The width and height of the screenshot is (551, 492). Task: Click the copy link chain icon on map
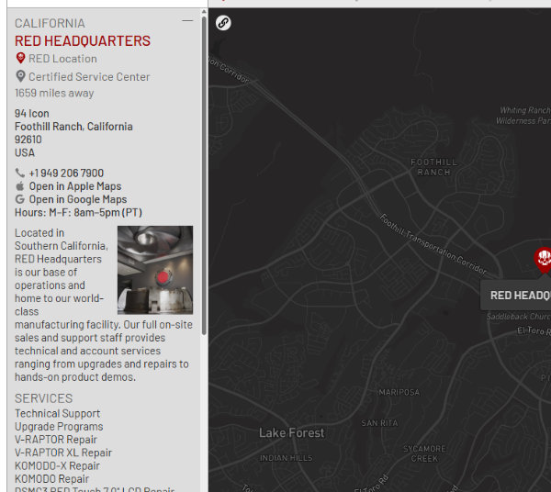coord(223,23)
